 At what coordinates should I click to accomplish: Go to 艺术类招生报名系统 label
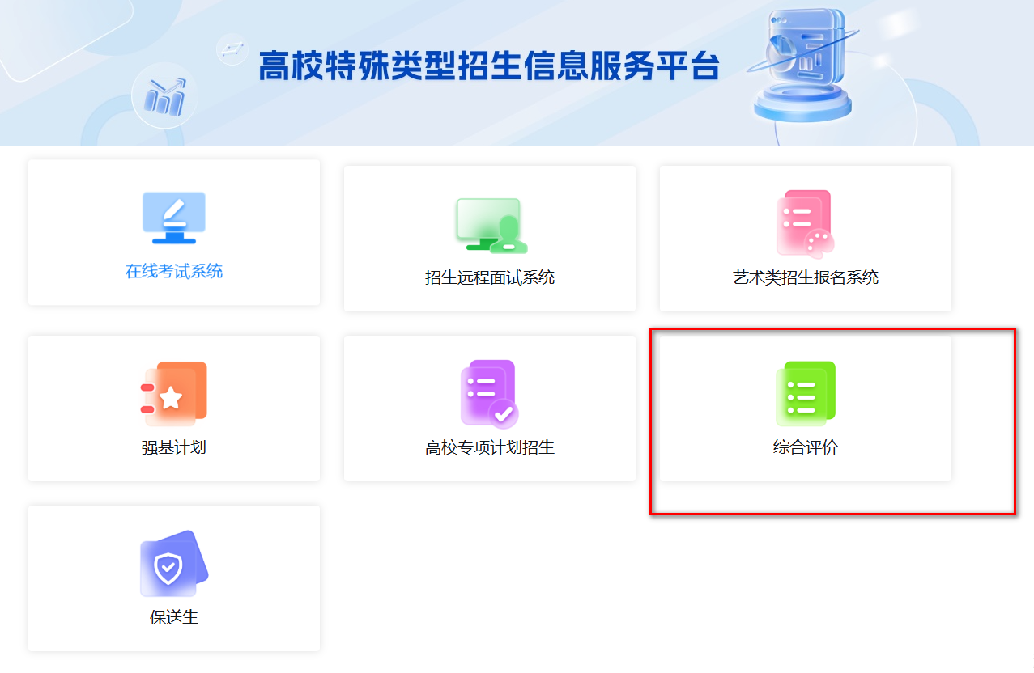[x=805, y=278]
